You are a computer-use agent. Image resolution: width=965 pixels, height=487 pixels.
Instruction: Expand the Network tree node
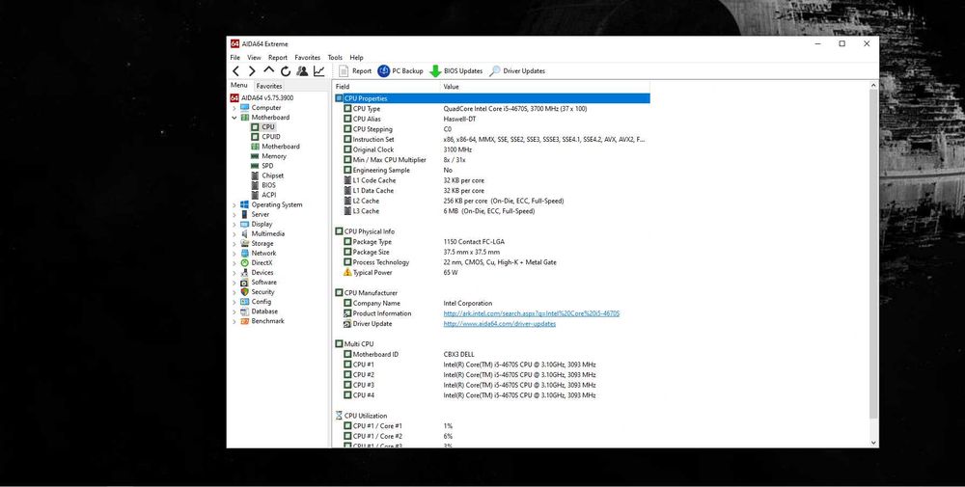[x=234, y=254]
